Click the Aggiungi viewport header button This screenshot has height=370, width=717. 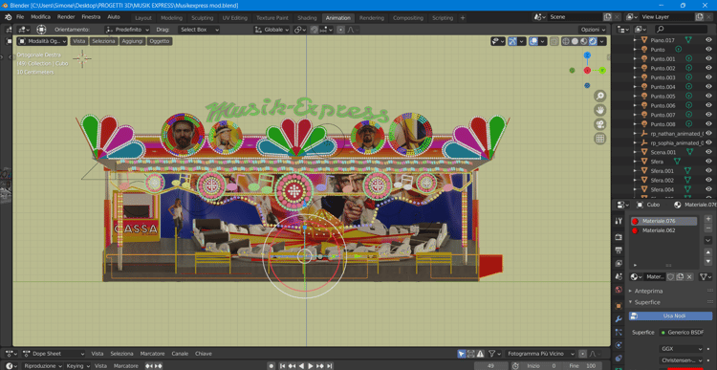133,41
